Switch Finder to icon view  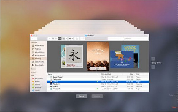pos(49,39)
